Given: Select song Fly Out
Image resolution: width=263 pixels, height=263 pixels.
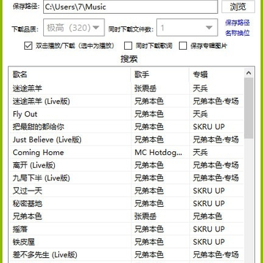Looking at the screenshot, I should click(x=25, y=114).
